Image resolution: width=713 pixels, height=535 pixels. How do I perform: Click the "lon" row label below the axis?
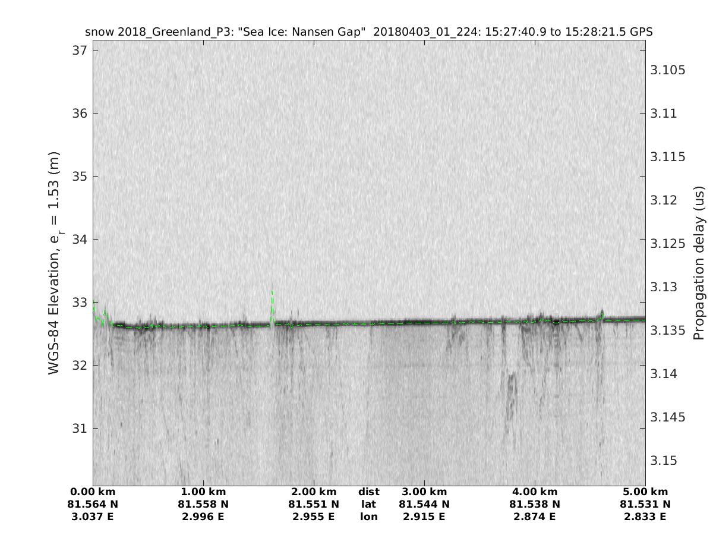coord(369,517)
